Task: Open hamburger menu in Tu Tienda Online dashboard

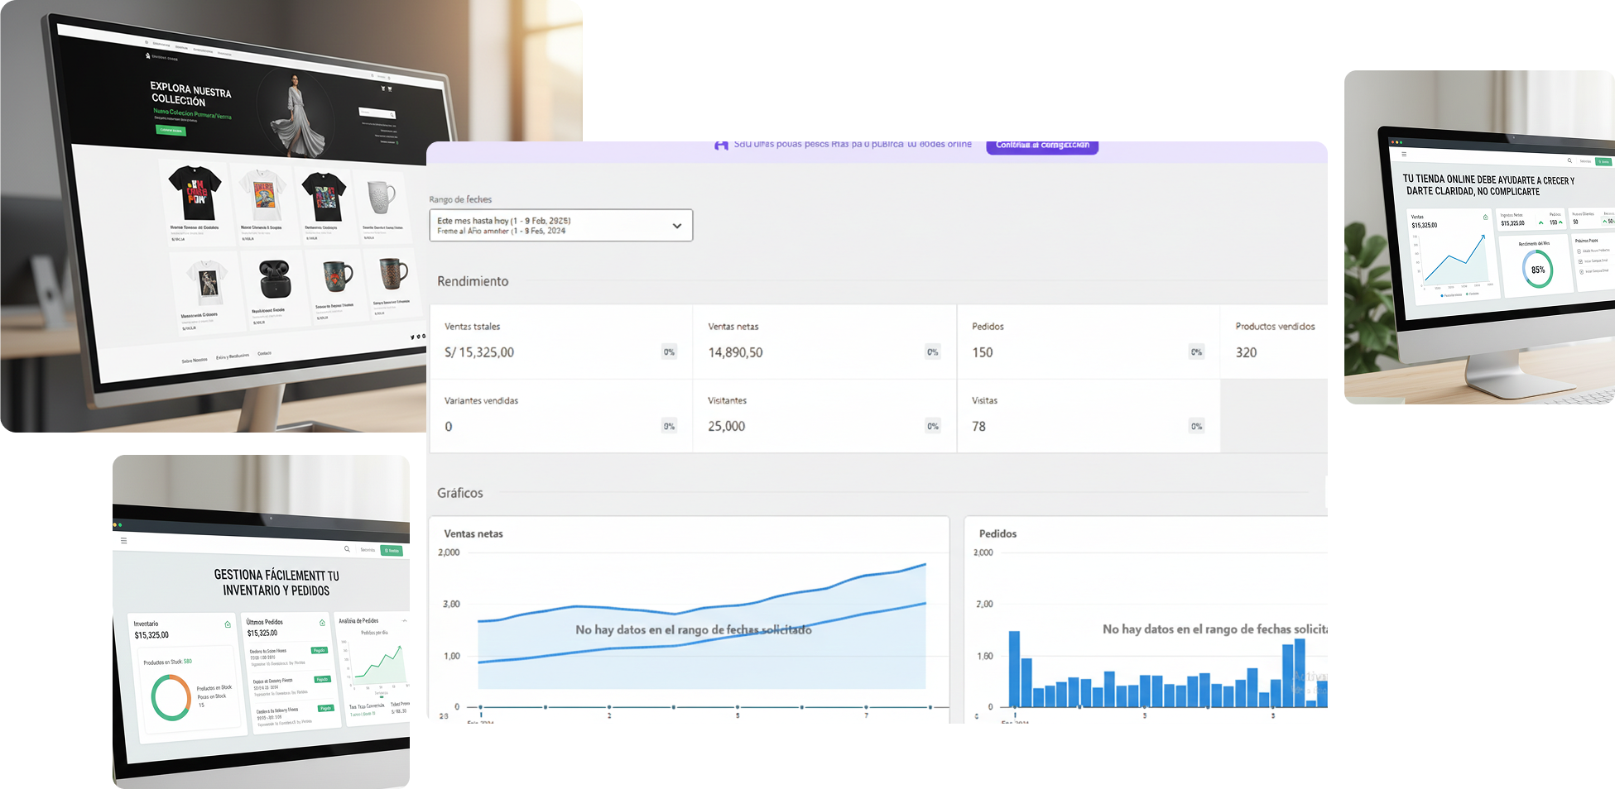Action: click(x=1404, y=155)
